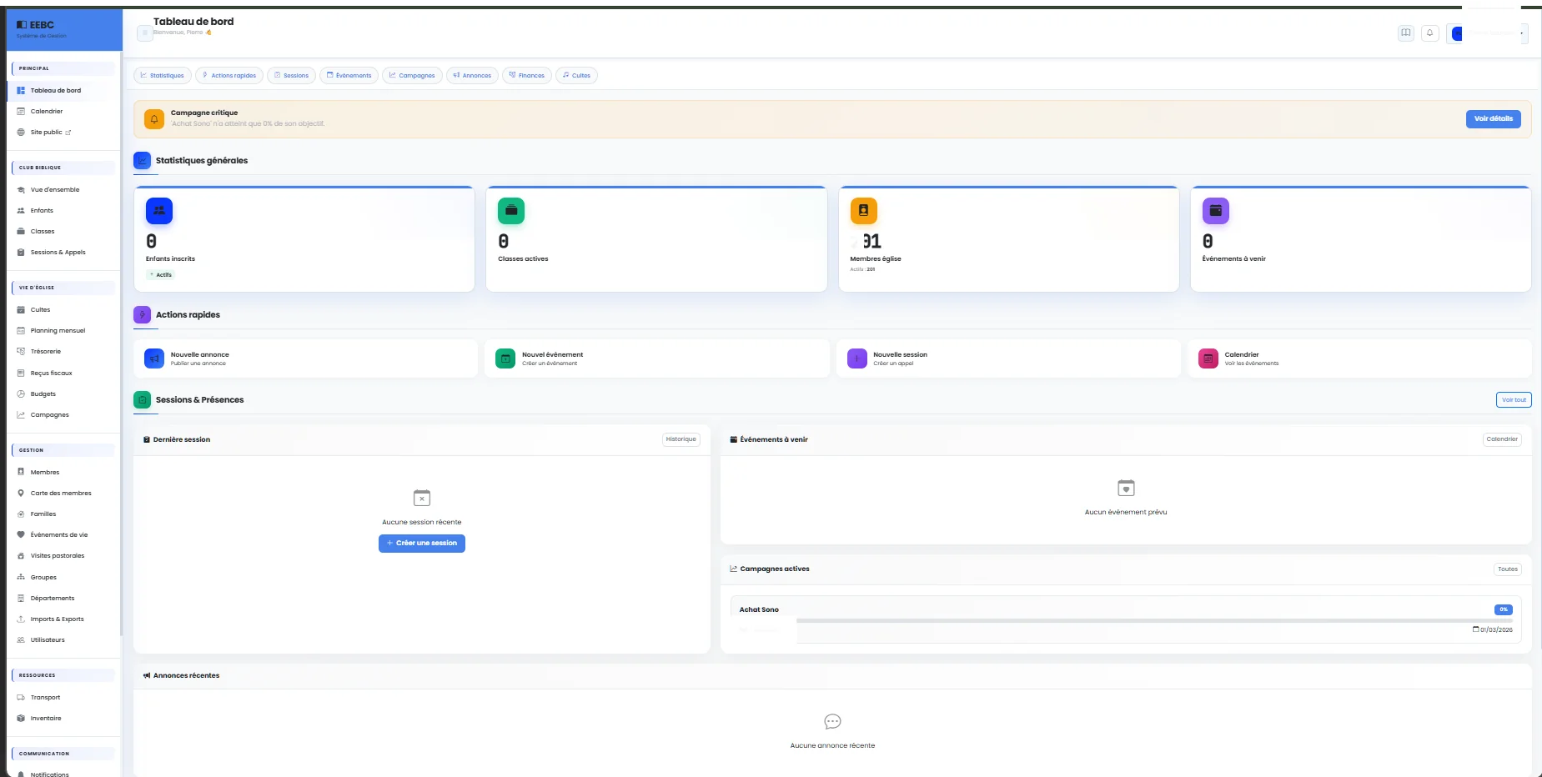Click the pink Calendrier quick action icon
This screenshot has width=1542, height=777.
(1208, 358)
